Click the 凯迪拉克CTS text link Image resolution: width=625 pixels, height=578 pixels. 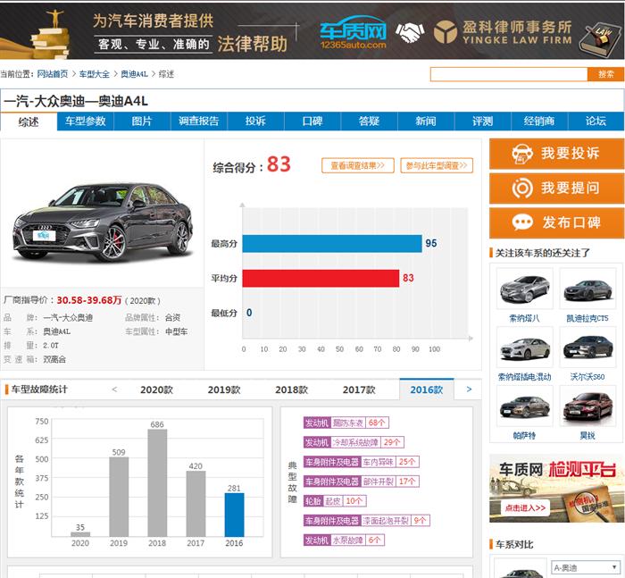point(587,318)
